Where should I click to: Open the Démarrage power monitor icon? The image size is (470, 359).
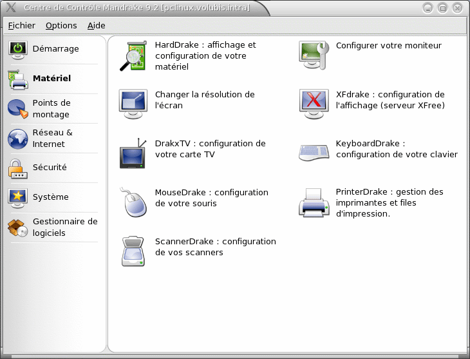(x=18, y=50)
